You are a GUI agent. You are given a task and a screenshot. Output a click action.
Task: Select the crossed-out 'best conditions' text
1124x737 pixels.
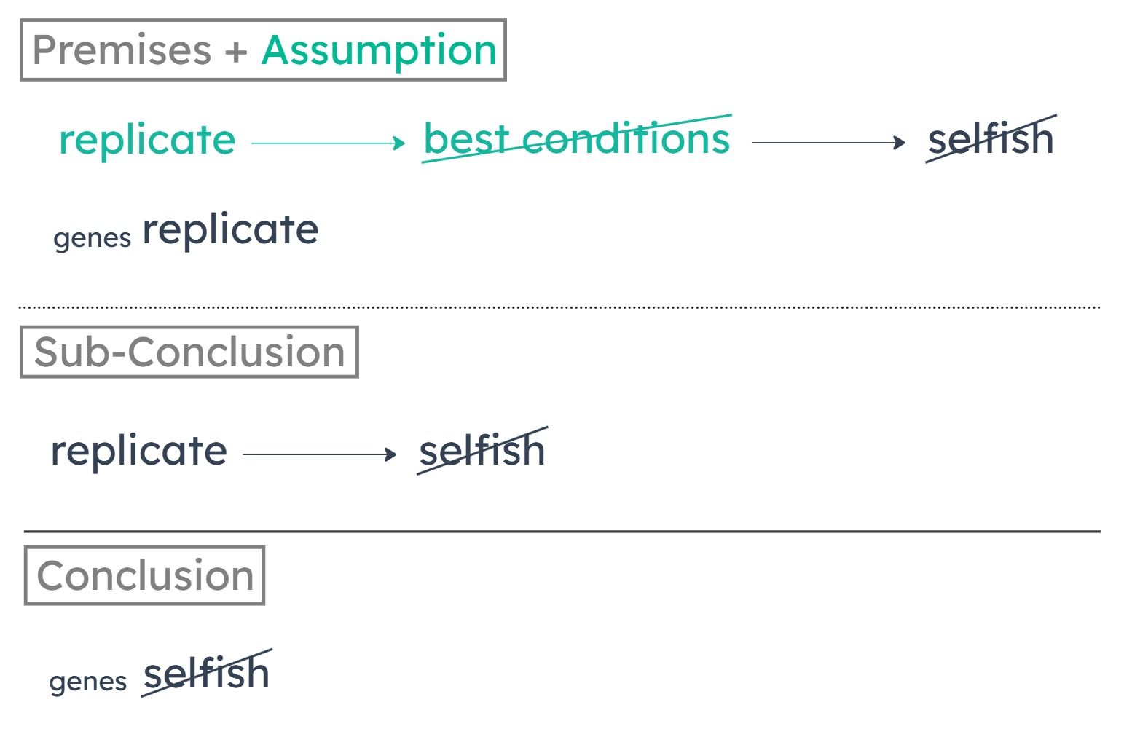(x=577, y=138)
